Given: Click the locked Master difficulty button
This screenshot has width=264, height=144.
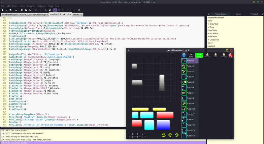Looking at the screenshot, I should click(224, 55).
